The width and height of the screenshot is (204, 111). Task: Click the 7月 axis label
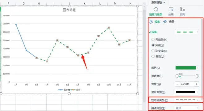[x=78, y=85]
